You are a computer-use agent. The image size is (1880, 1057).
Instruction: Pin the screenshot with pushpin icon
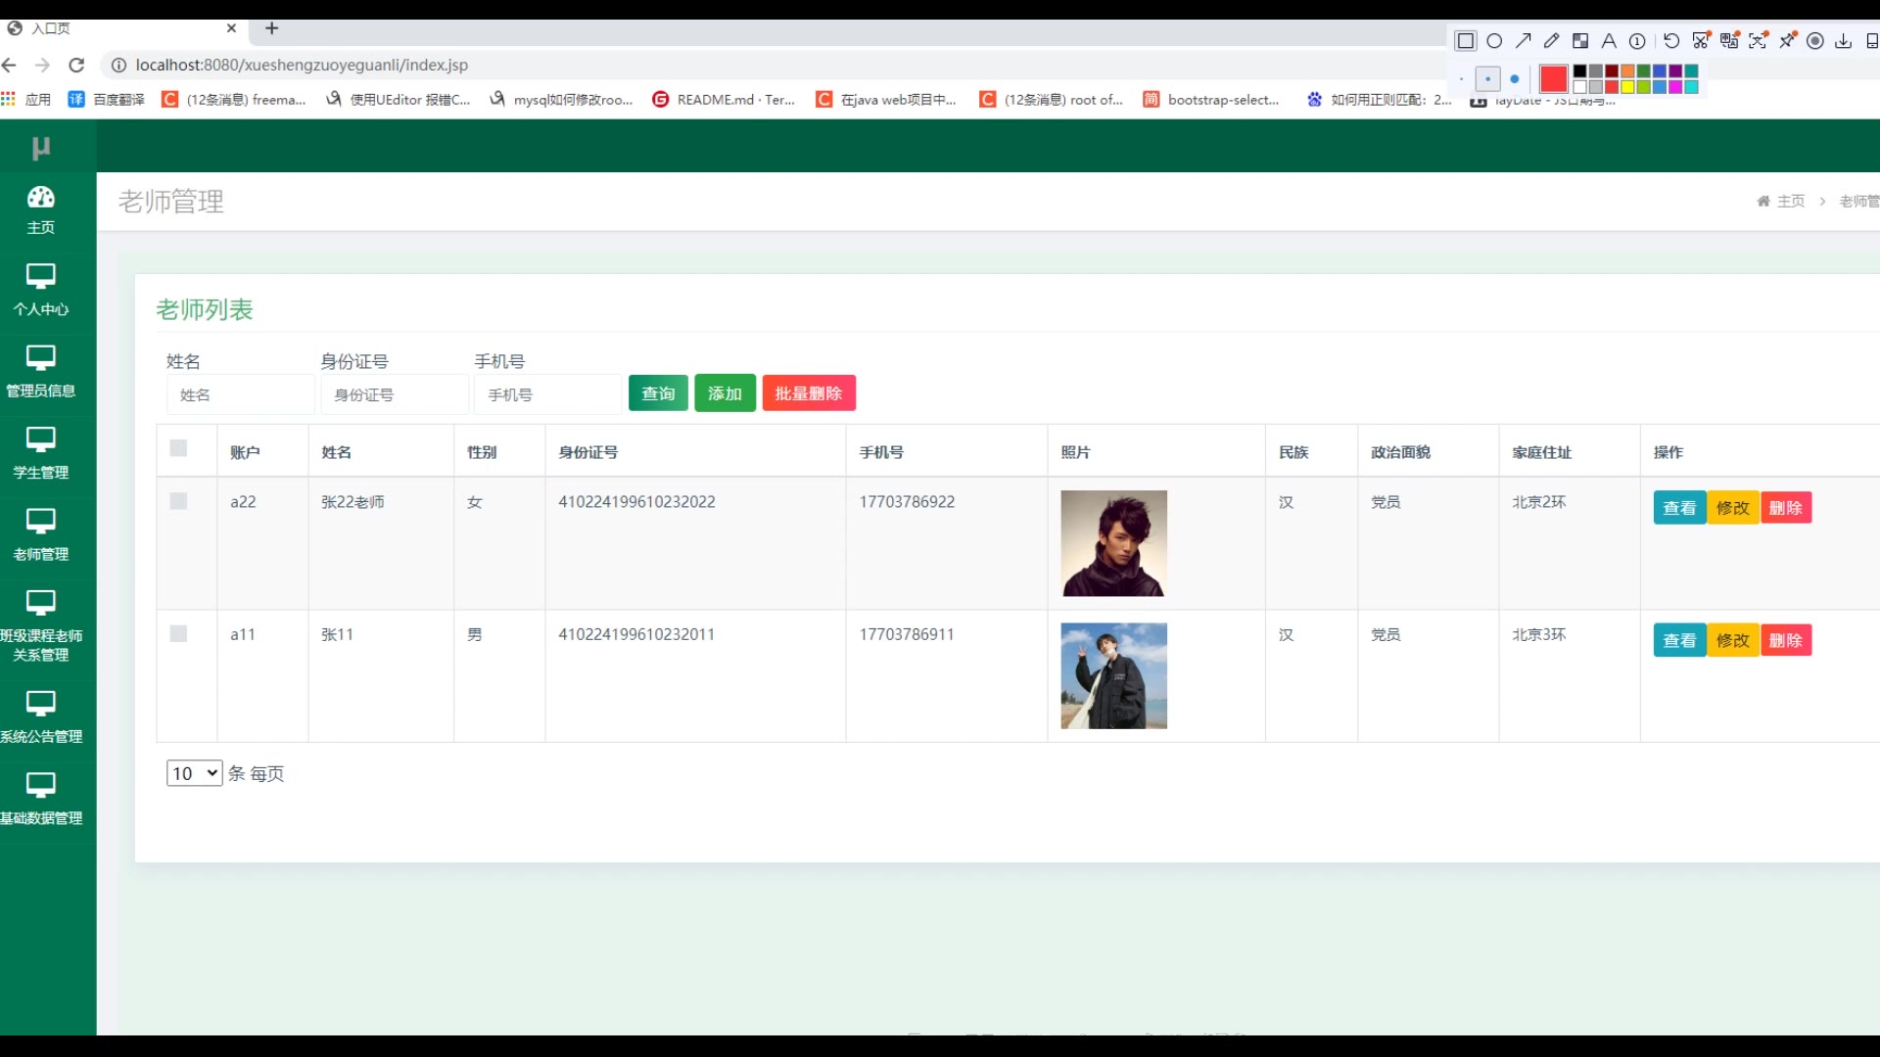pos(1788,41)
